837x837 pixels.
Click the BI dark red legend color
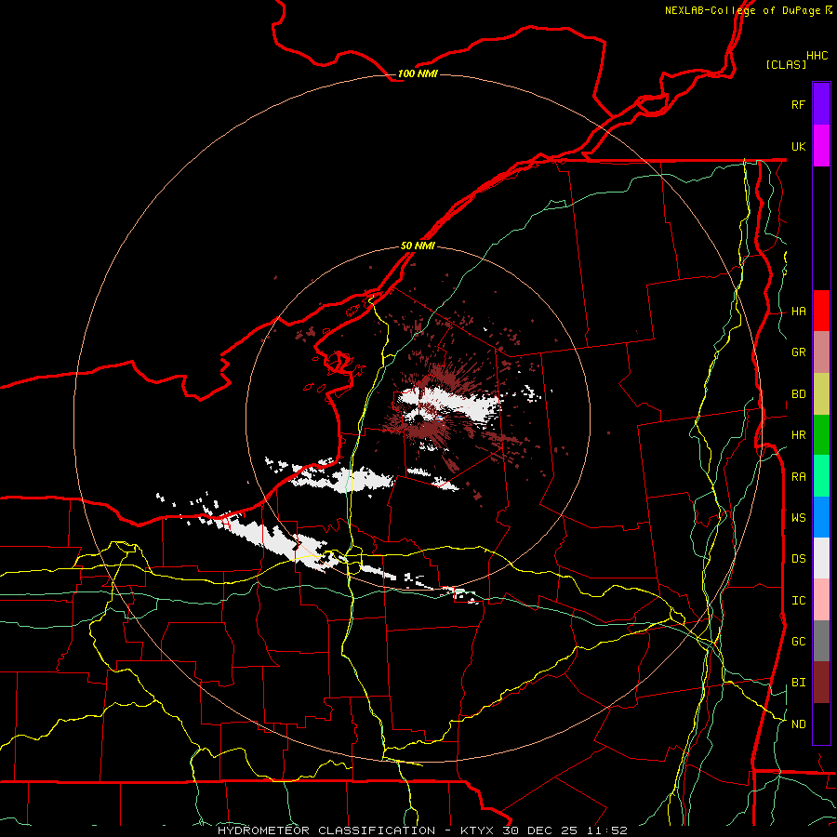pyautogui.click(x=821, y=683)
